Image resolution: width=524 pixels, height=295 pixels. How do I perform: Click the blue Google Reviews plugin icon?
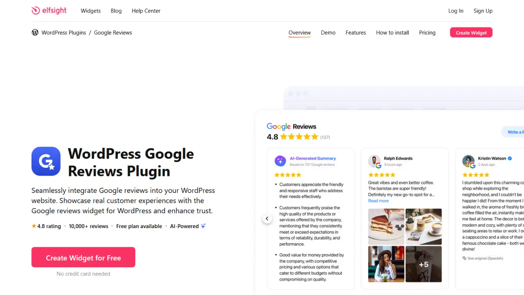46,161
